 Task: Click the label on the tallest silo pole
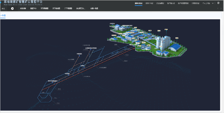click(166, 30)
